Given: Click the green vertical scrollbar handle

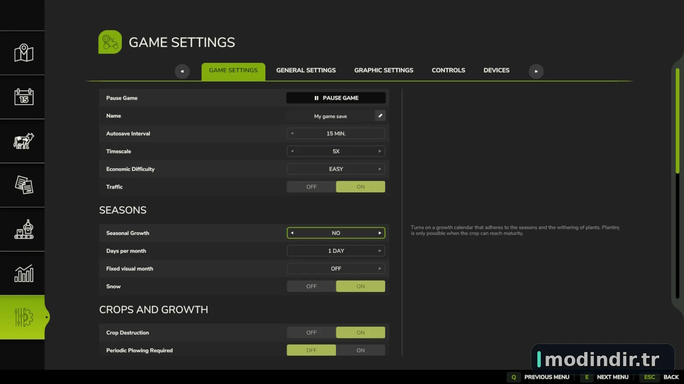Looking at the screenshot, I should [x=677, y=121].
